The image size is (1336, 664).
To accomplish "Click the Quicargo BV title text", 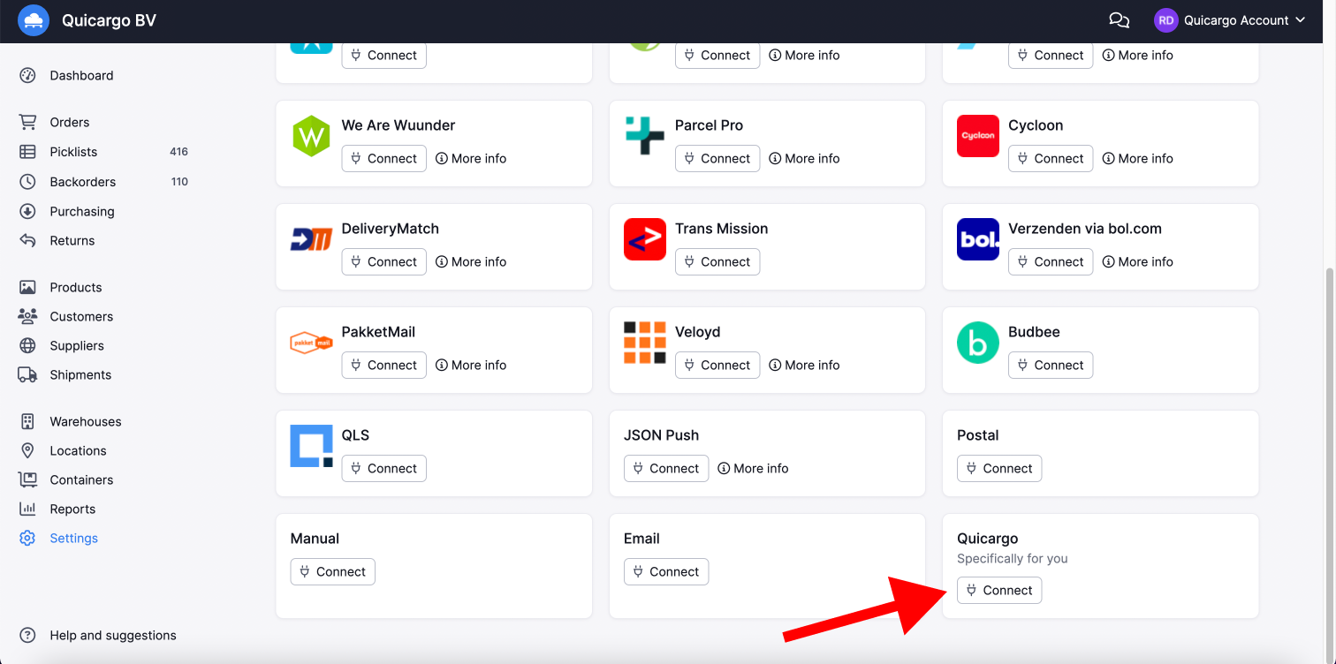I will click(109, 20).
